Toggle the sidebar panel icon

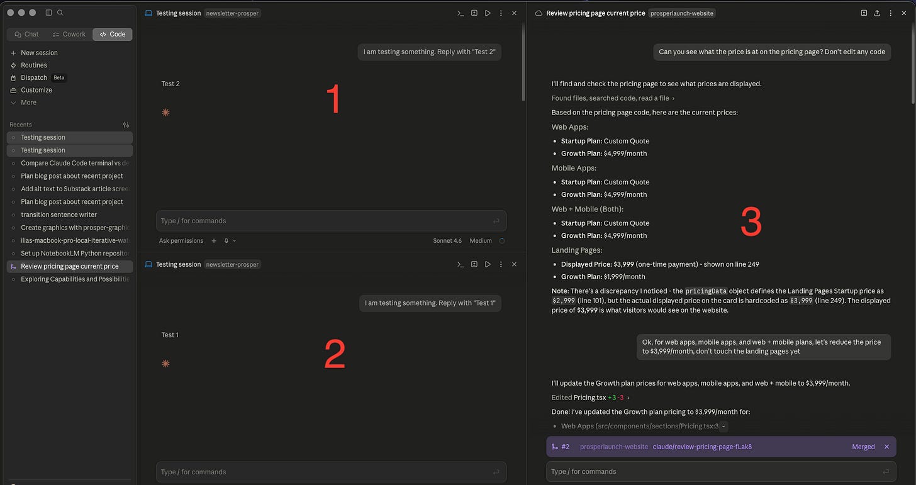pos(48,13)
